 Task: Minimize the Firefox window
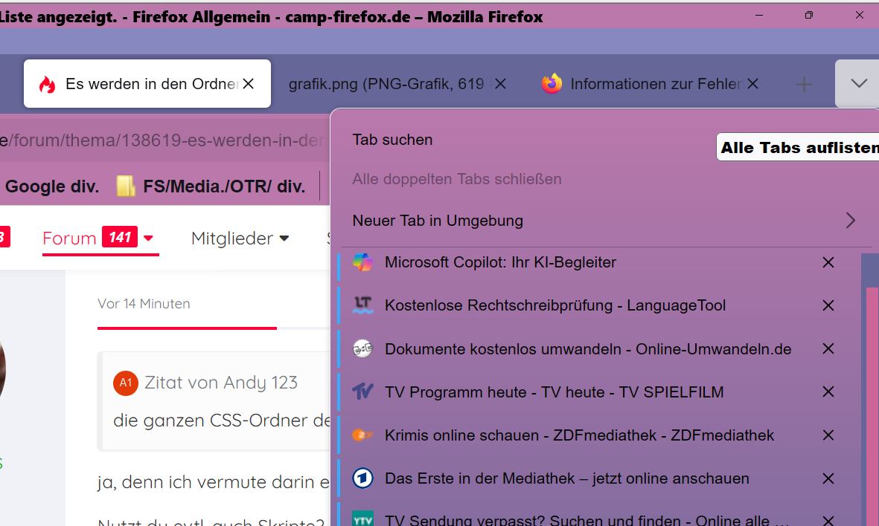tap(759, 15)
